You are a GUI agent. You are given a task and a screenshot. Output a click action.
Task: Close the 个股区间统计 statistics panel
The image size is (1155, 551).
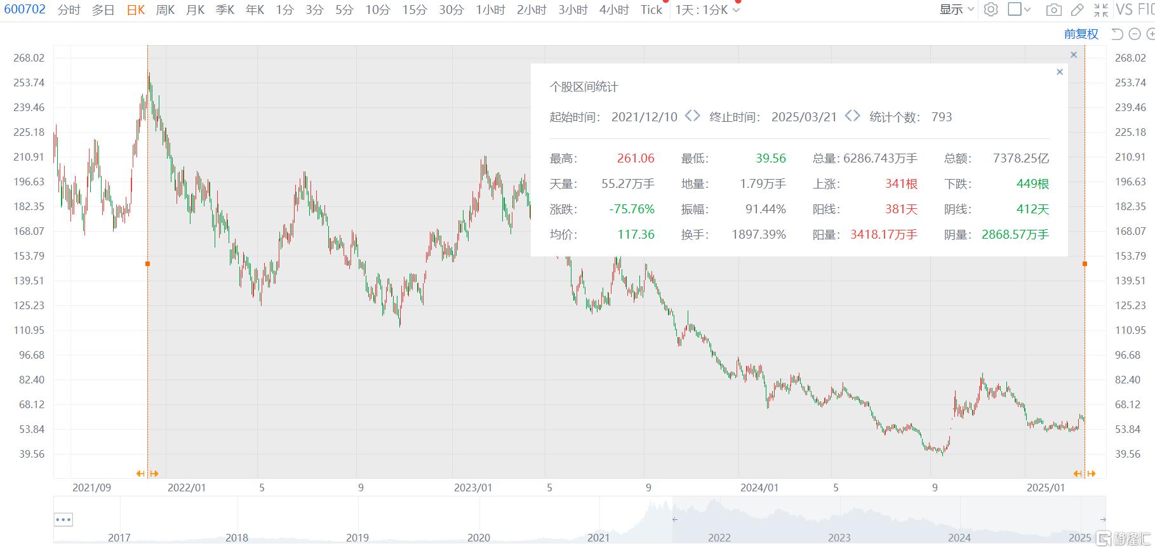pyautogui.click(x=1059, y=72)
